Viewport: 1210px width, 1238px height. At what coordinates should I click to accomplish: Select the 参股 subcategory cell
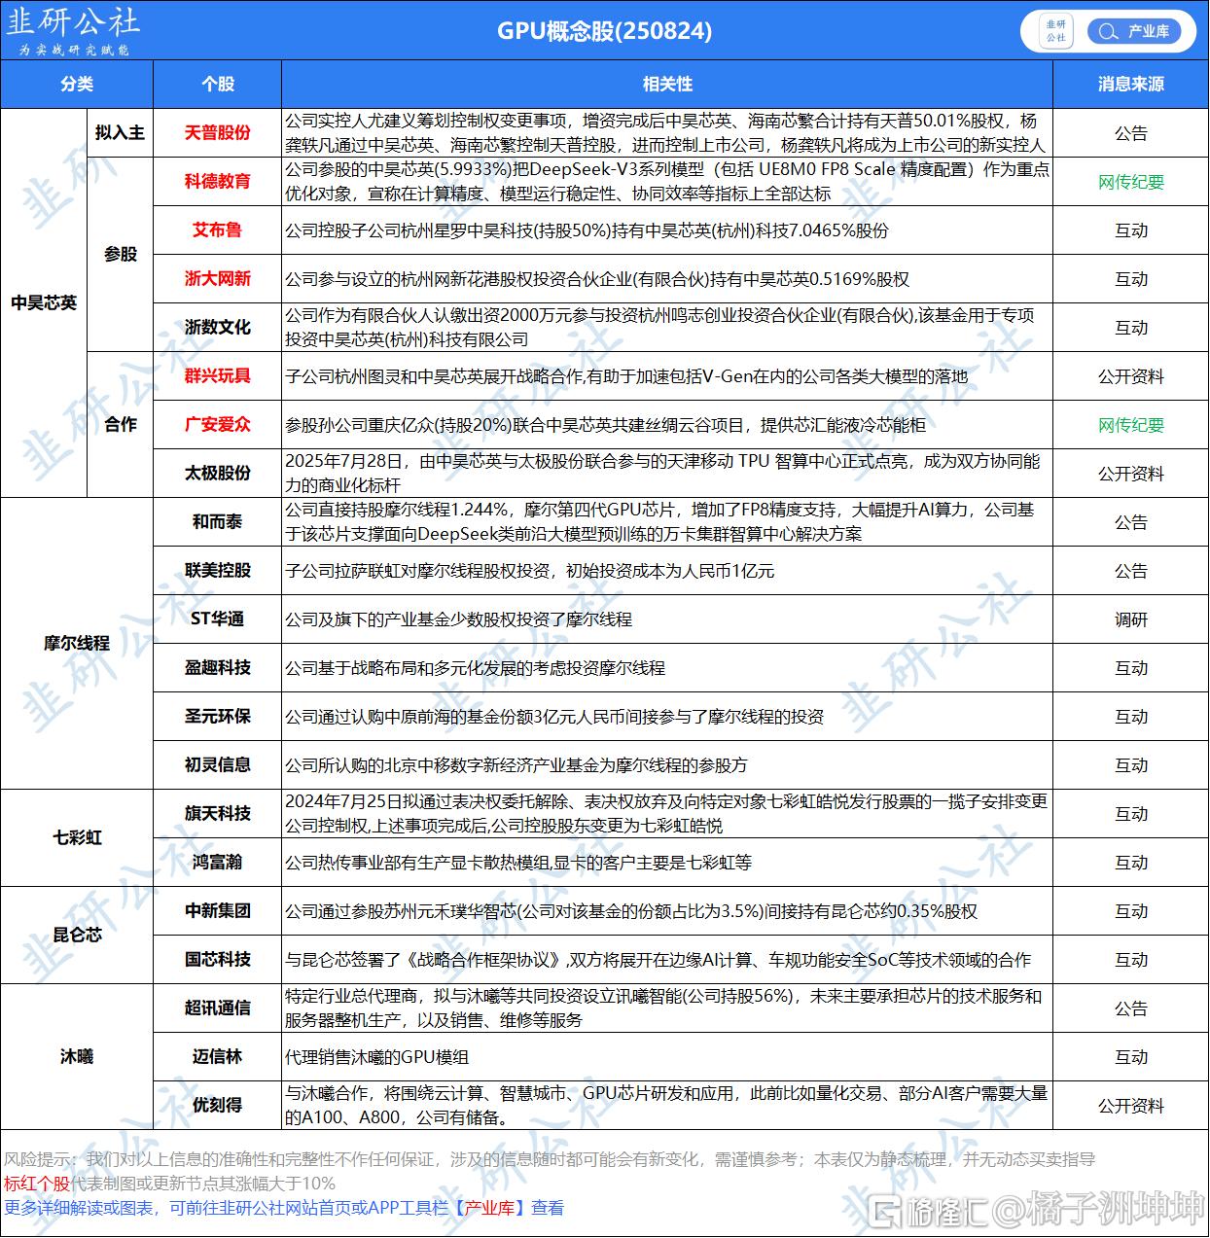tap(121, 254)
